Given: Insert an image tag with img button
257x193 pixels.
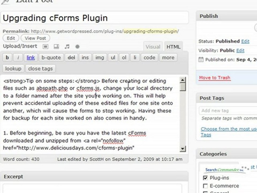Looking at the screenshot, I should tap(100, 58).
